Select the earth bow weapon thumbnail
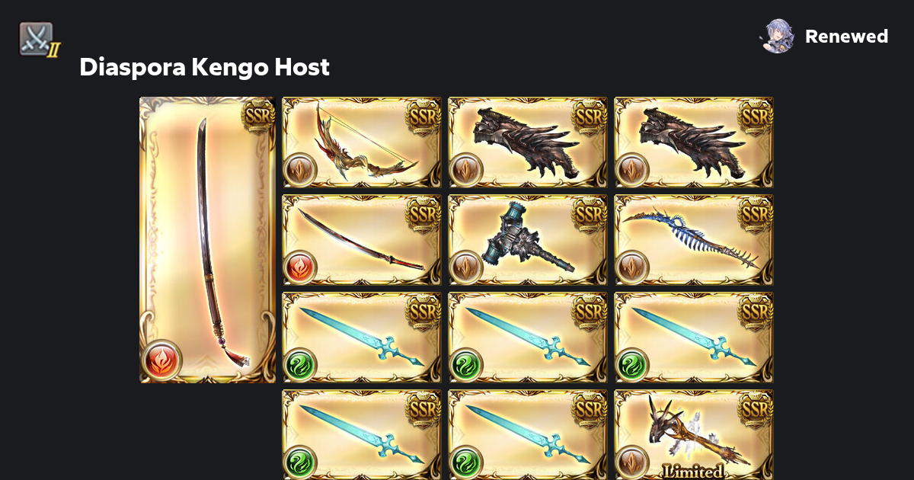 click(362, 142)
